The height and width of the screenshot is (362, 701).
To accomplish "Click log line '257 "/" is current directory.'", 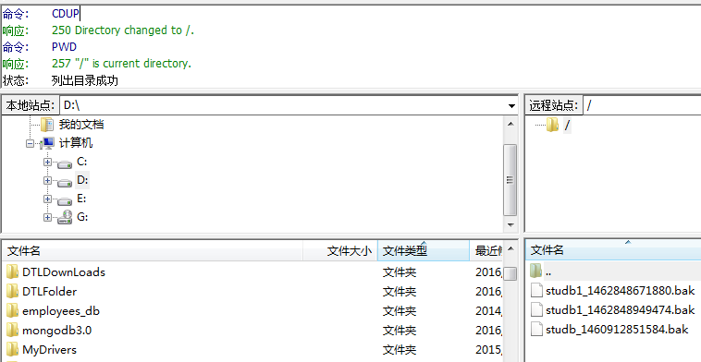I will [x=121, y=64].
